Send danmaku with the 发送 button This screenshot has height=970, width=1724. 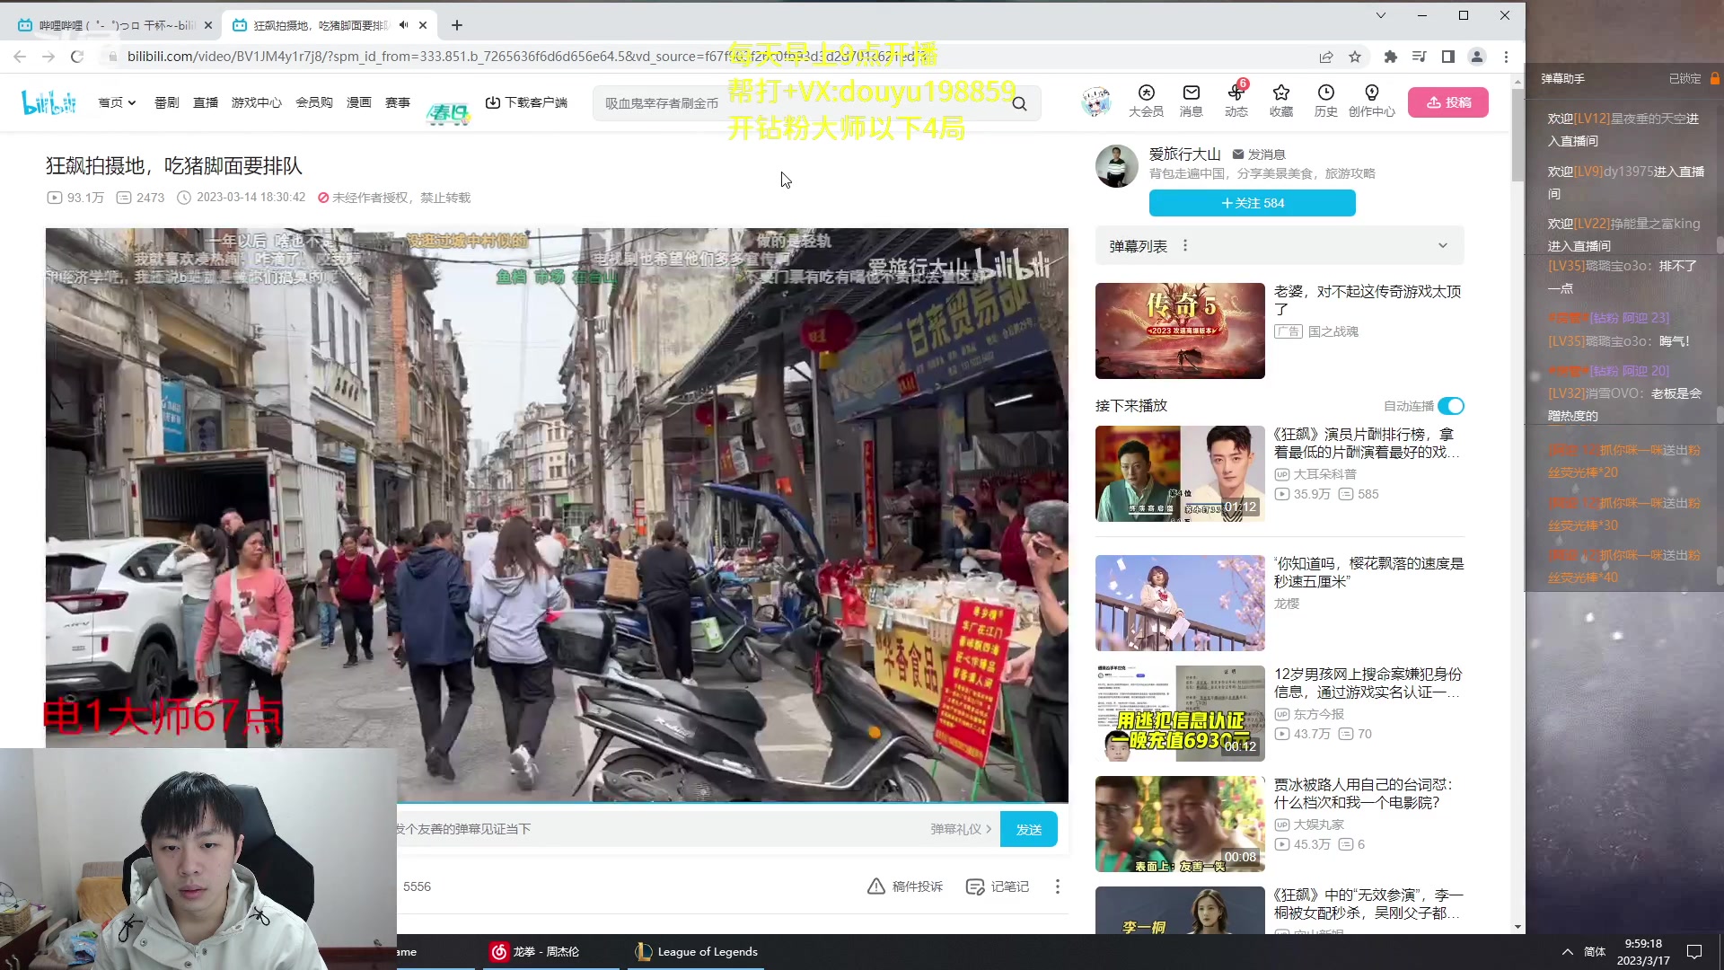(x=1028, y=828)
